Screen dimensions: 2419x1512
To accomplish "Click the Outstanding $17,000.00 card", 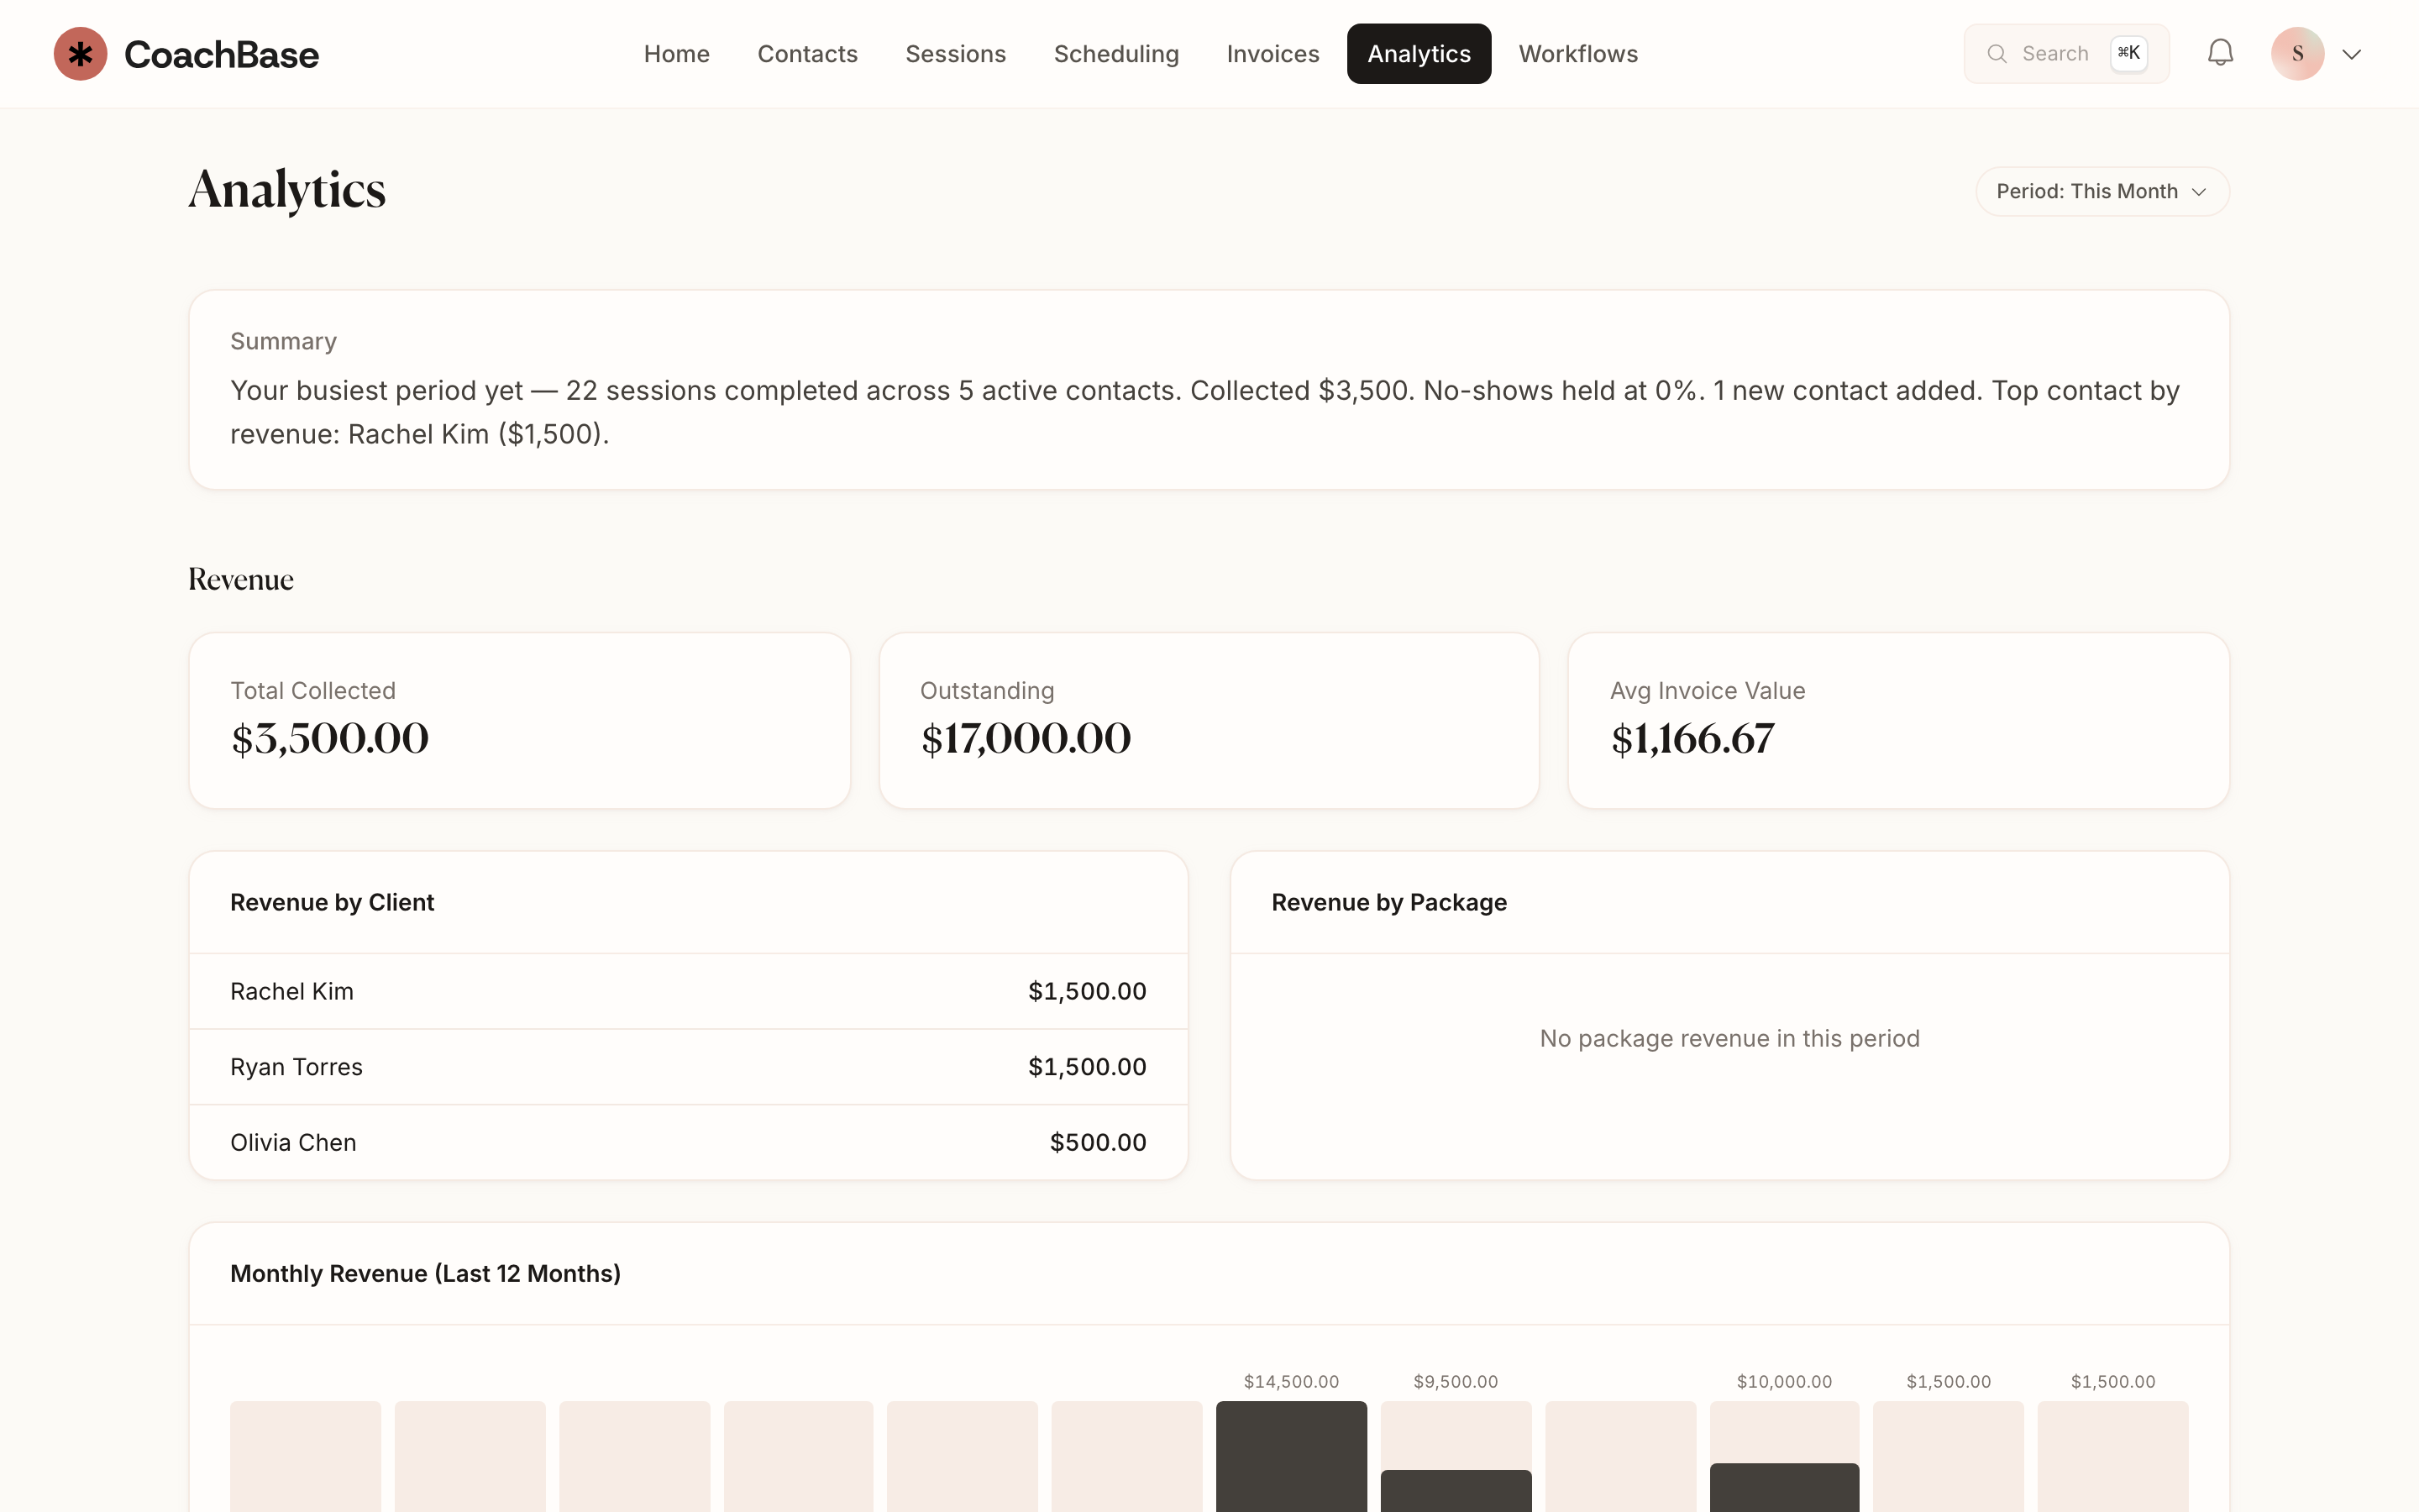I will click(x=1209, y=720).
